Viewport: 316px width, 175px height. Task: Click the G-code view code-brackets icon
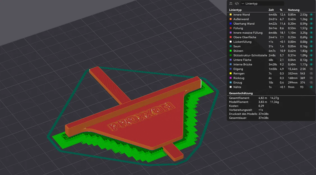click(x=237, y=4)
